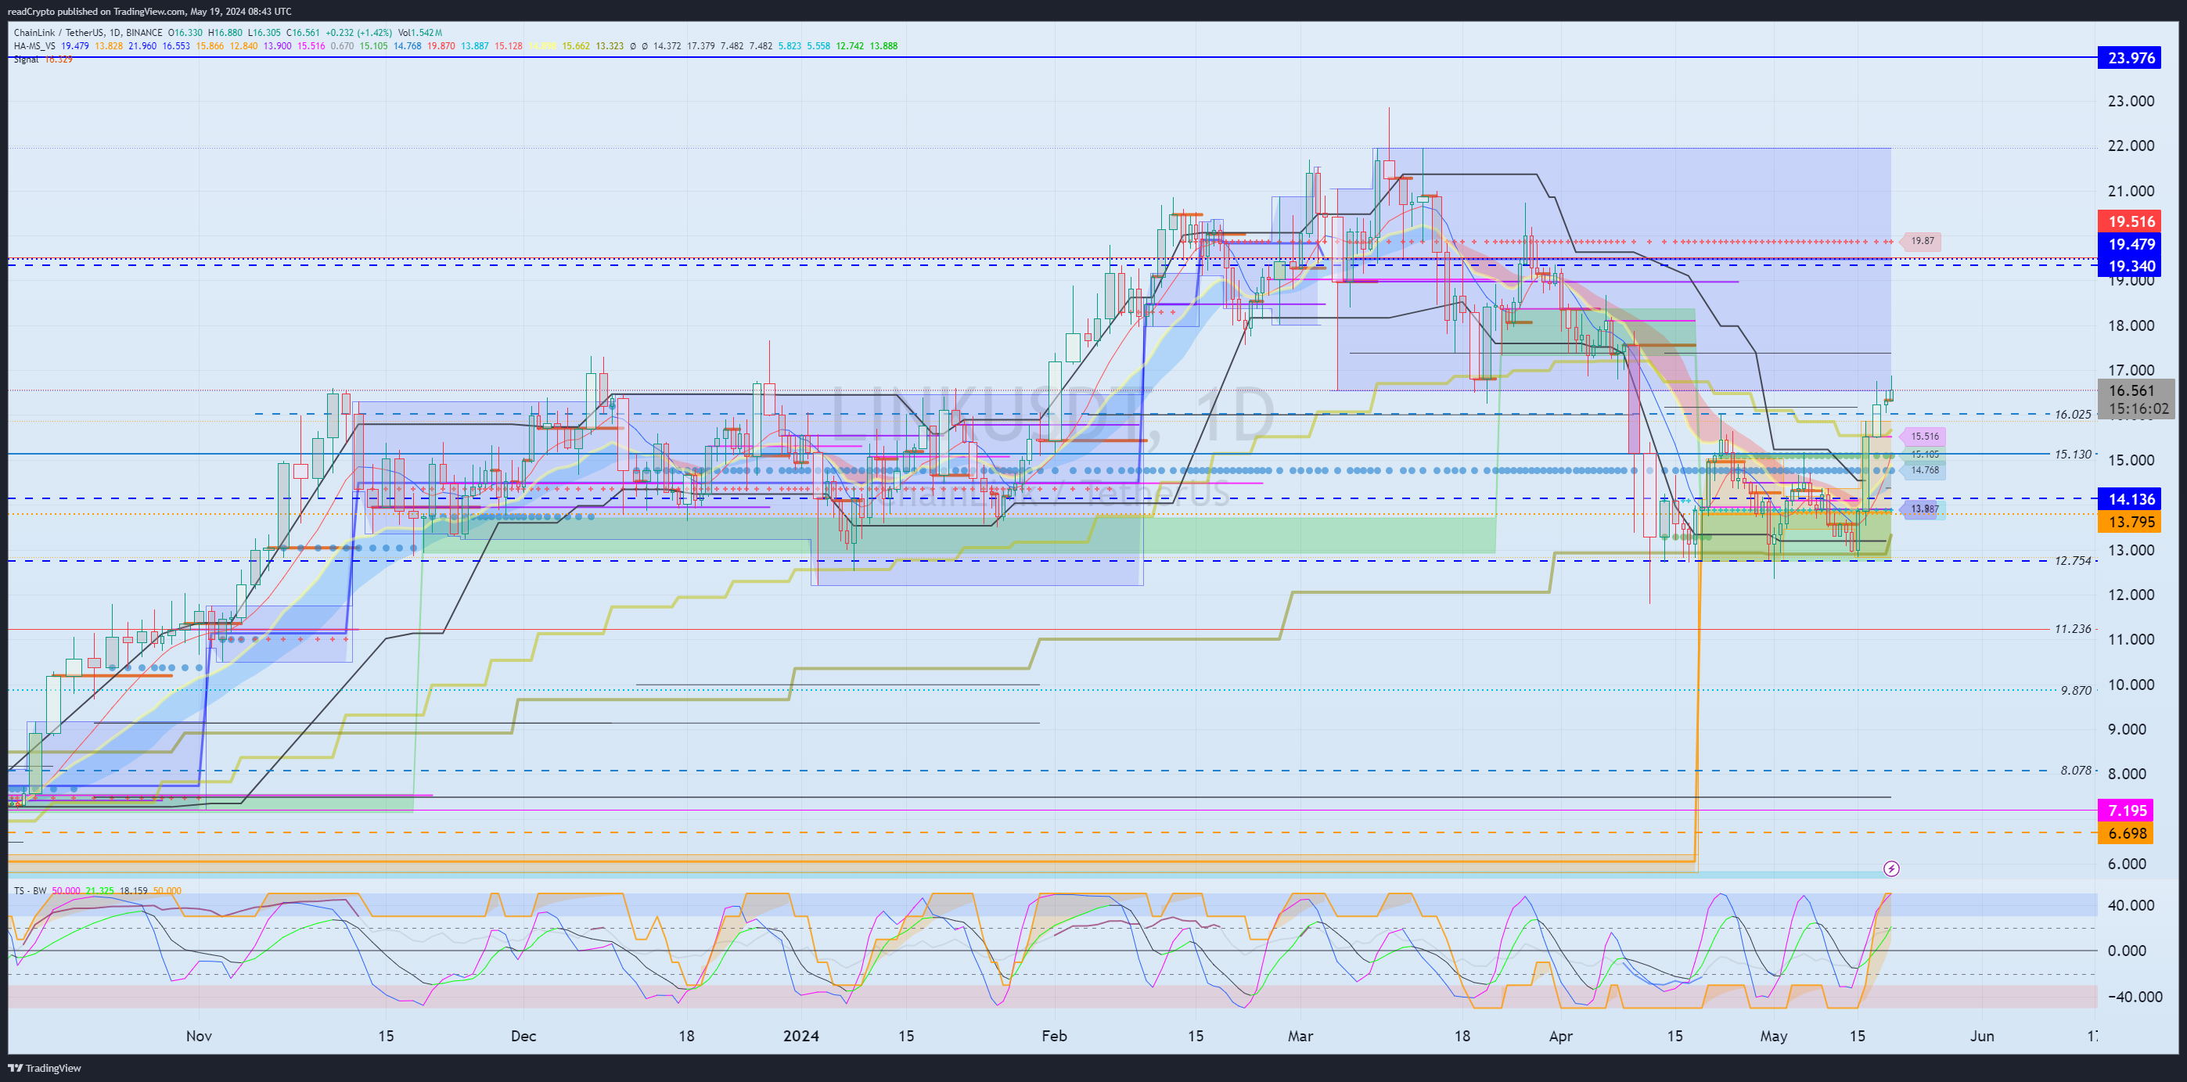Click the blue 14.136 price label

coord(2131,499)
